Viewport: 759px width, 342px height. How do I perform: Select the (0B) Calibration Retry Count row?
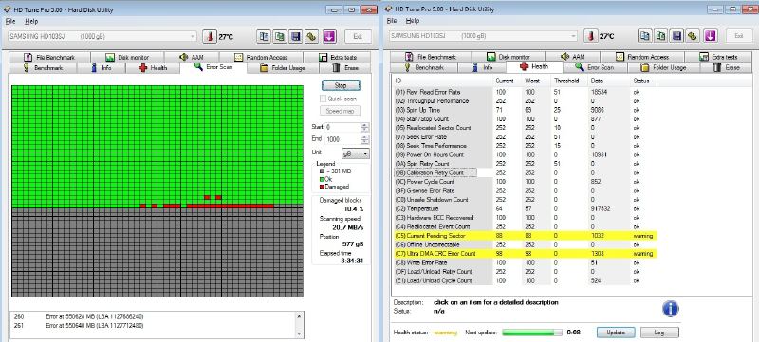pyautogui.click(x=526, y=172)
